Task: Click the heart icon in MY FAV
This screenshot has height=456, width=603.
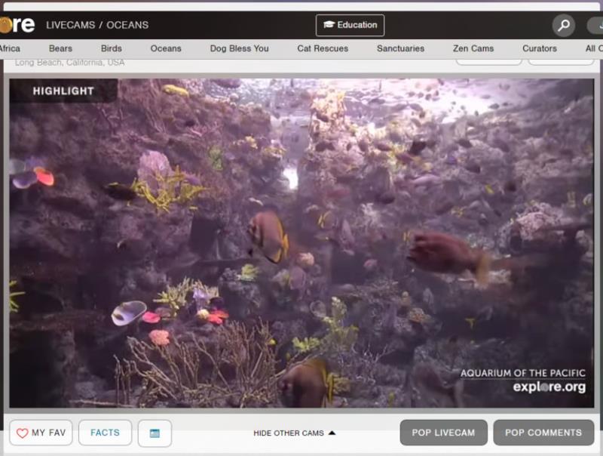Action: [x=23, y=433]
